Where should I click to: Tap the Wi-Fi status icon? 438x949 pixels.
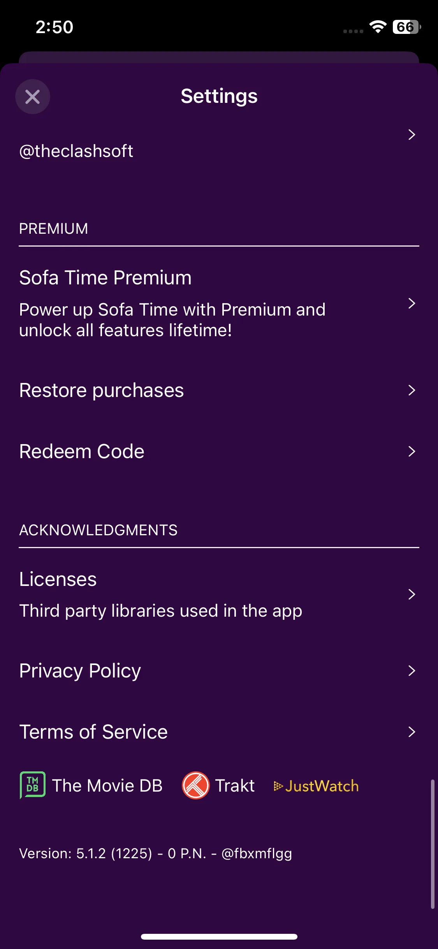tap(378, 26)
